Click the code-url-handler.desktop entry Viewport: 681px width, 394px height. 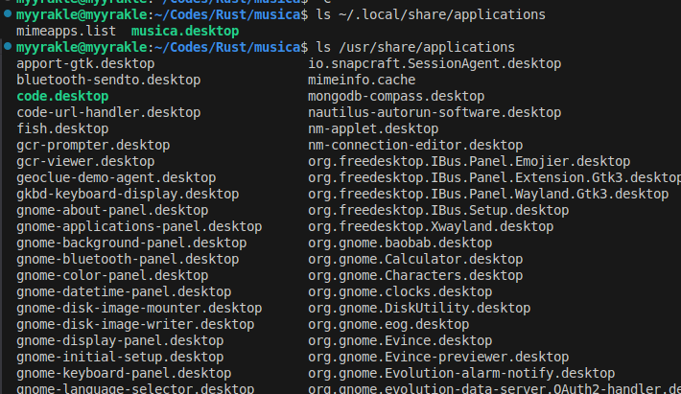point(108,112)
